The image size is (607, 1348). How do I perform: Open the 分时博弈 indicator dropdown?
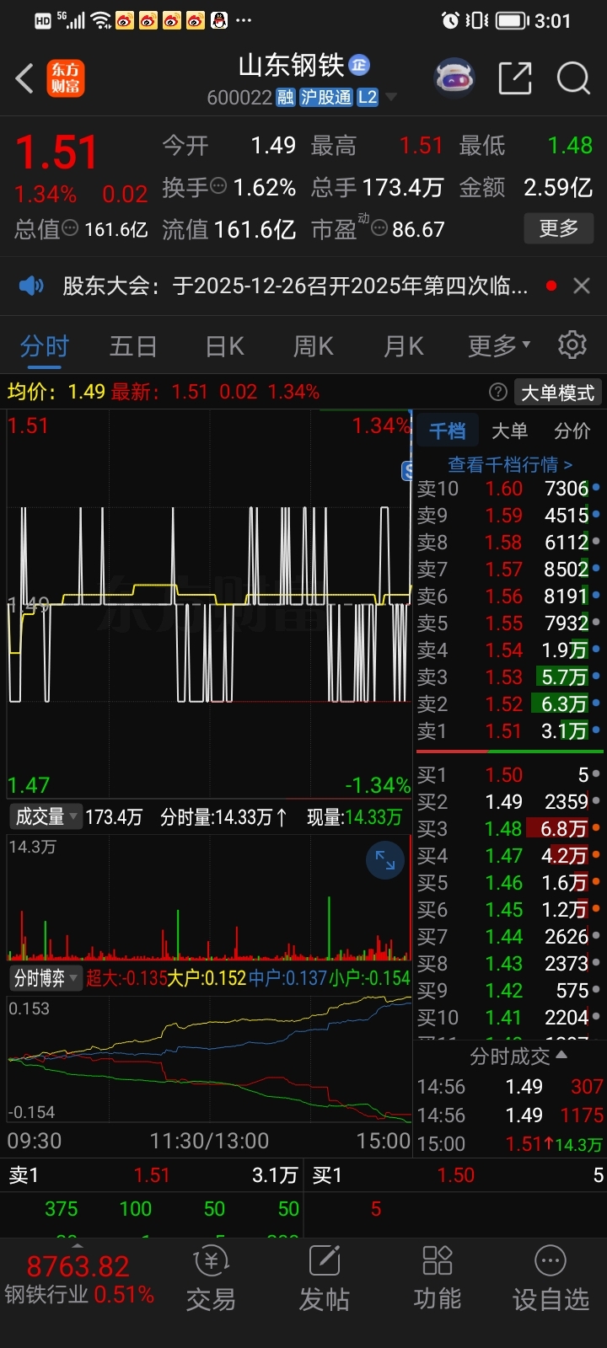pos(46,978)
